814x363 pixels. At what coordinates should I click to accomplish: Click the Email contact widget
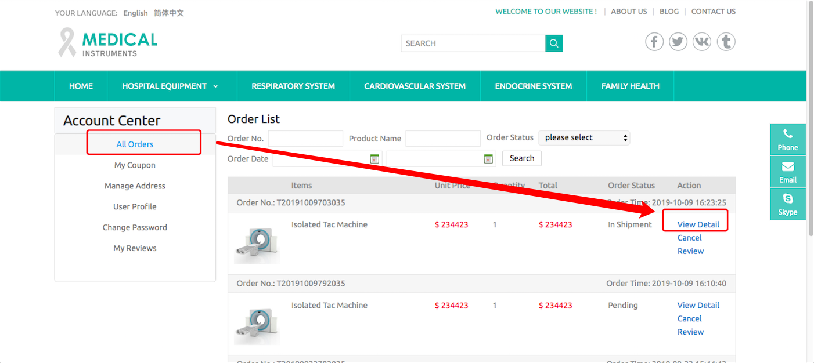tap(788, 172)
